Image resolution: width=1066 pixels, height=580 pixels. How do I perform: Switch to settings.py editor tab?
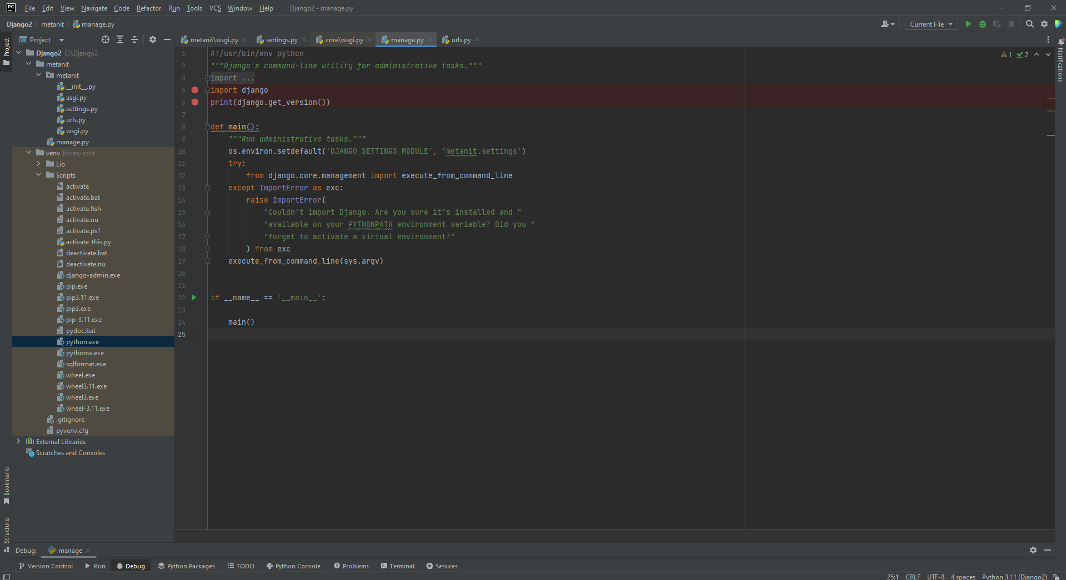[x=281, y=39]
